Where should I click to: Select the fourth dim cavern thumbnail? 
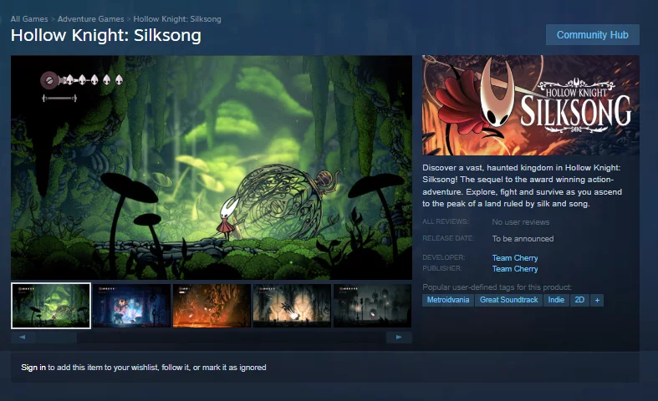click(x=292, y=306)
